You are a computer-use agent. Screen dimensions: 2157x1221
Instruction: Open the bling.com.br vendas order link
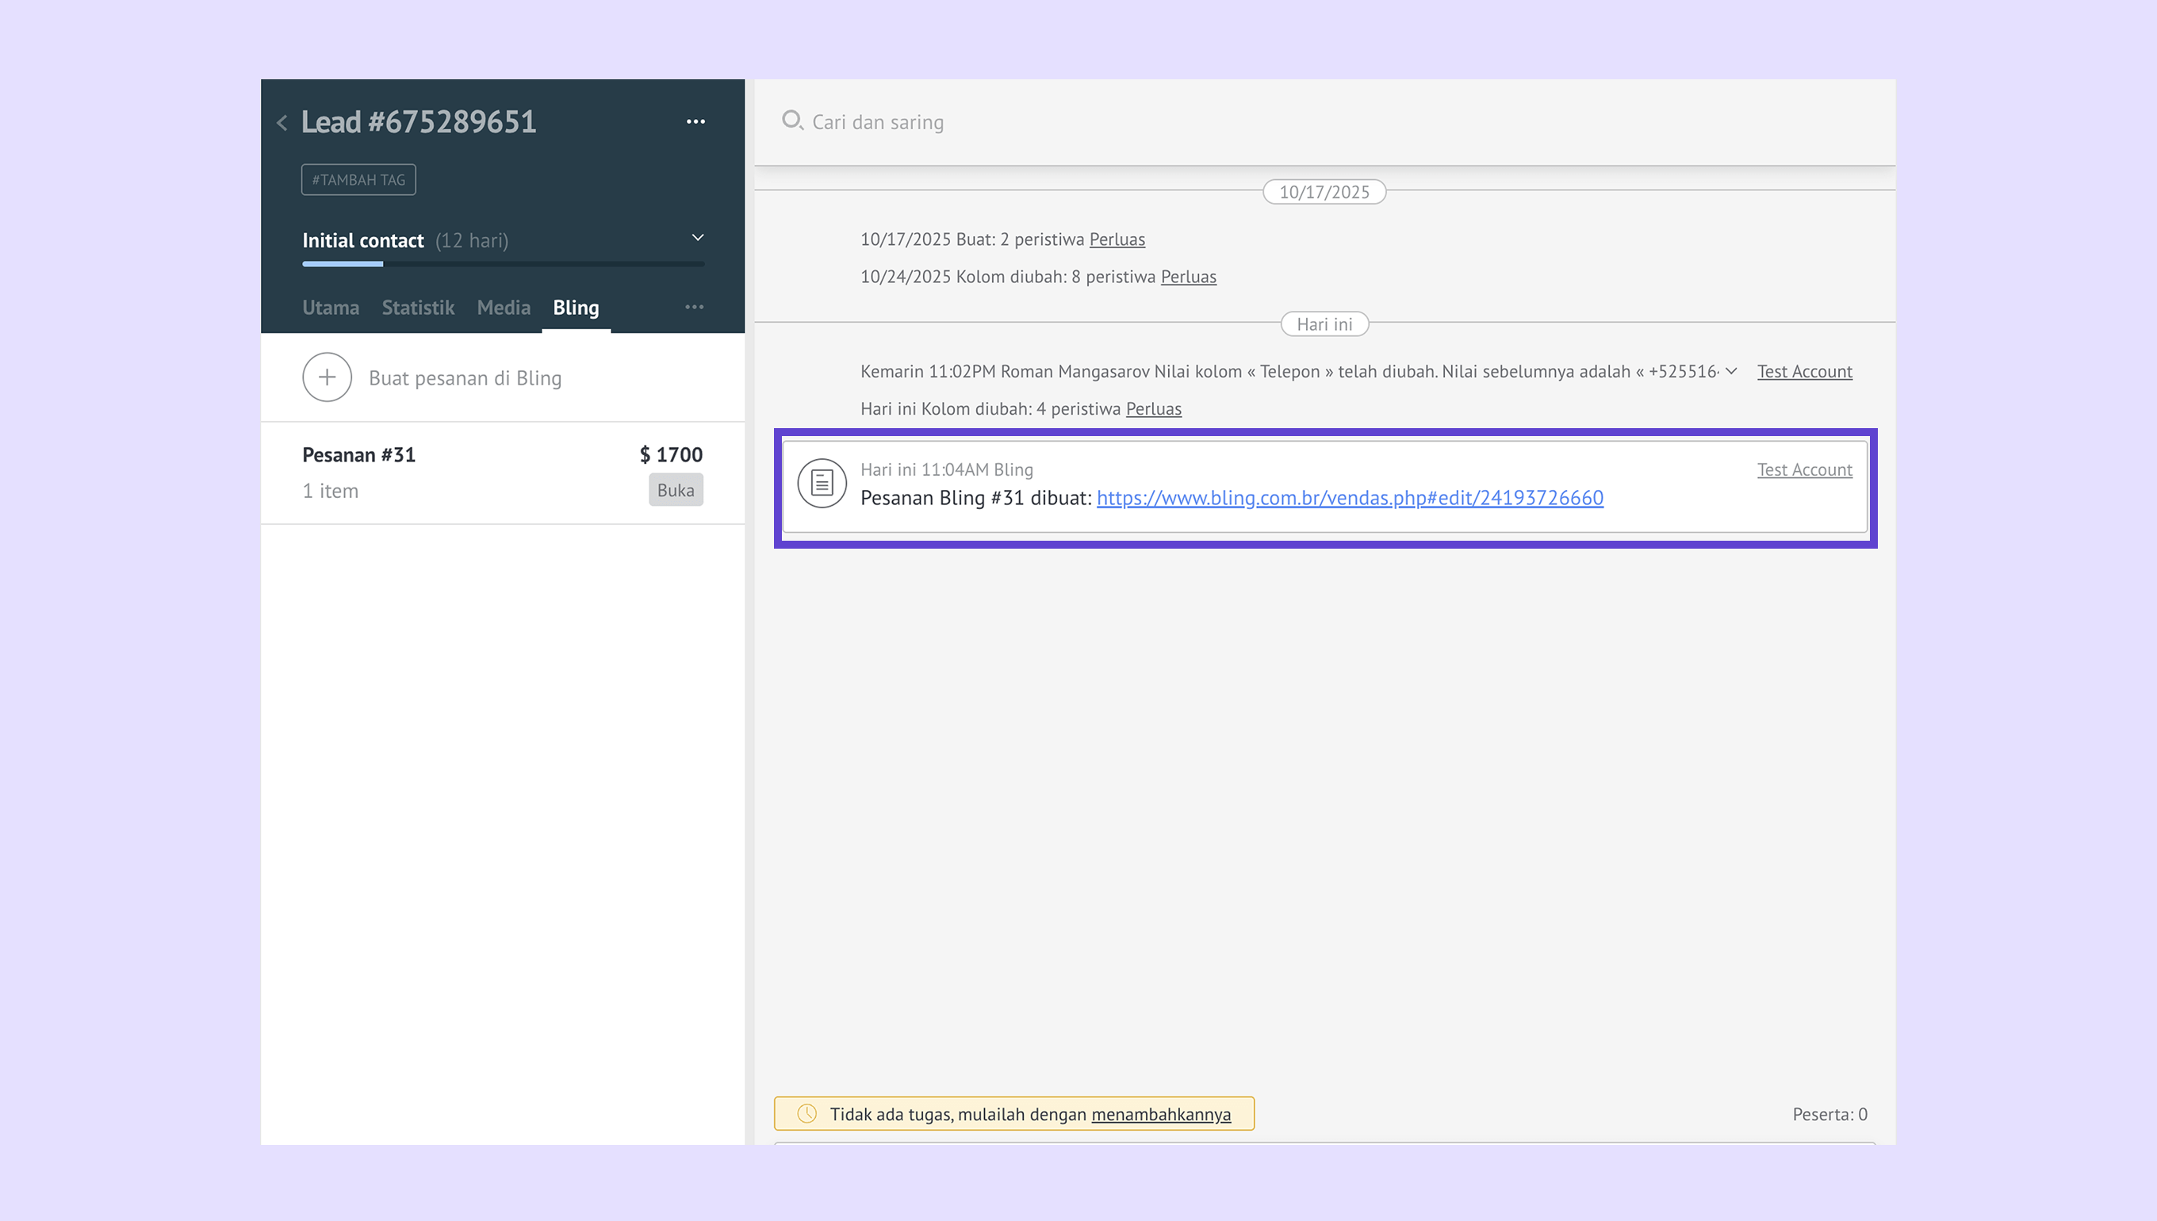pyautogui.click(x=1350, y=498)
